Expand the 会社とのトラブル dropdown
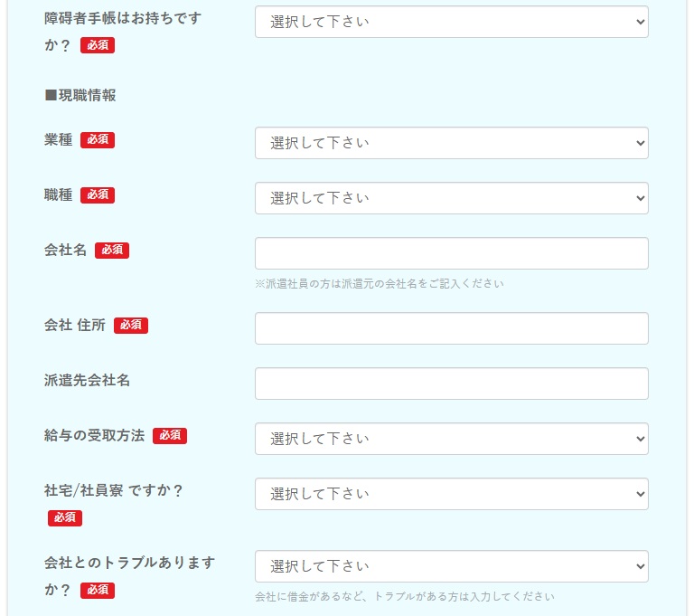694x616 pixels. 451,566
